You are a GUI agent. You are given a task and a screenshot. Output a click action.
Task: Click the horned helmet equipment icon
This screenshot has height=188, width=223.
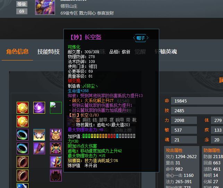point(56,135)
